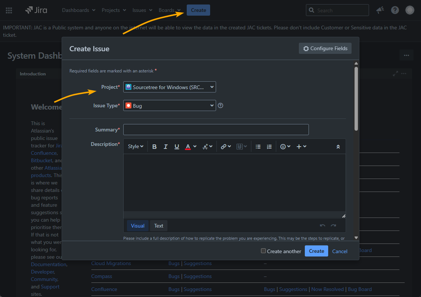Click the gear icon in Configure Fields
Viewport: 421px width, 297px height.
click(x=306, y=48)
